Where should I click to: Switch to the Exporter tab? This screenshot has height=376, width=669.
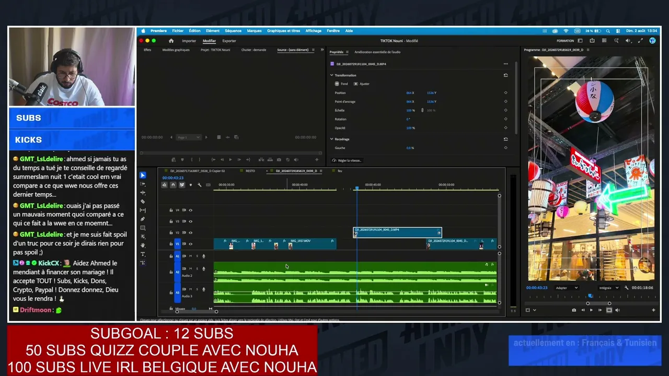229,41
